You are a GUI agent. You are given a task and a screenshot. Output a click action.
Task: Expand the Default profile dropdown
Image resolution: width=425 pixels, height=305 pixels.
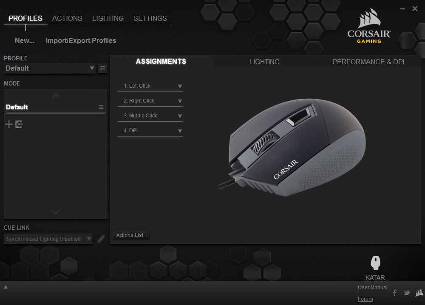click(x=50, y=68)
